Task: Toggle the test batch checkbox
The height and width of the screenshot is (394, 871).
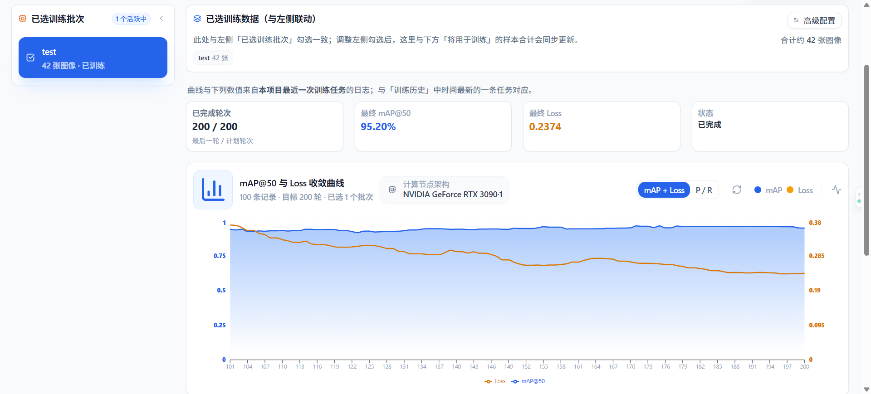Action: click(x=30, y=58)
